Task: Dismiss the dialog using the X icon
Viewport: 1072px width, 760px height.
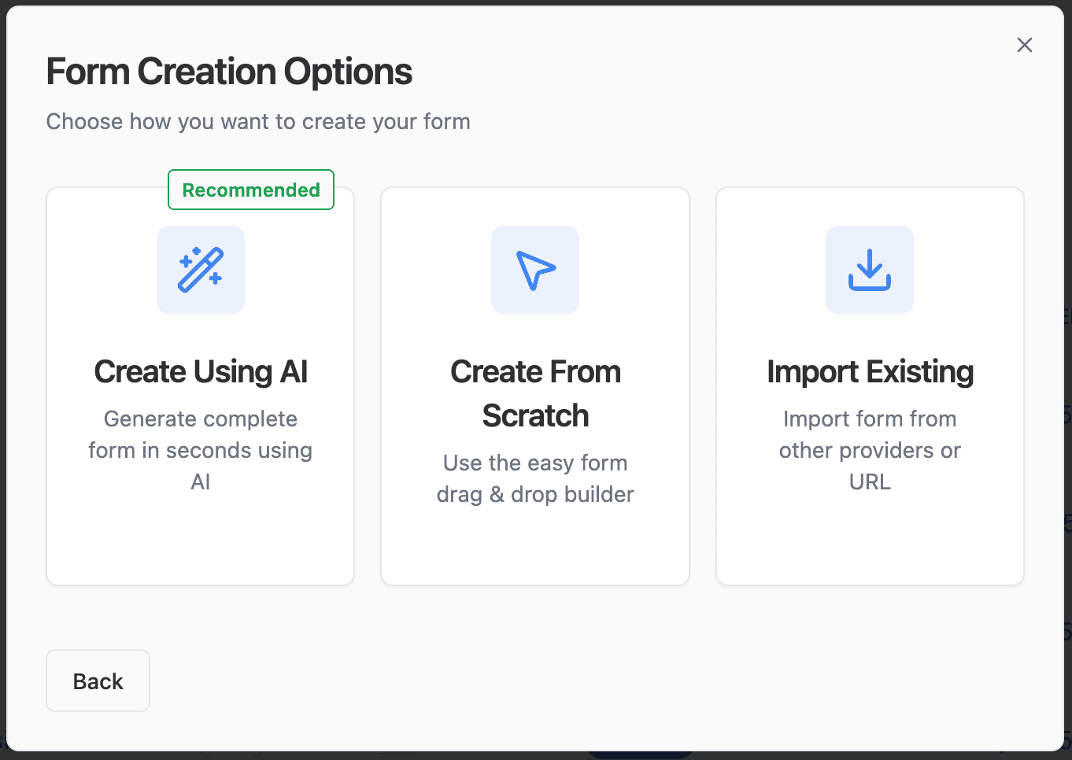Action: pyautogui.click(x=1025, y=45)
